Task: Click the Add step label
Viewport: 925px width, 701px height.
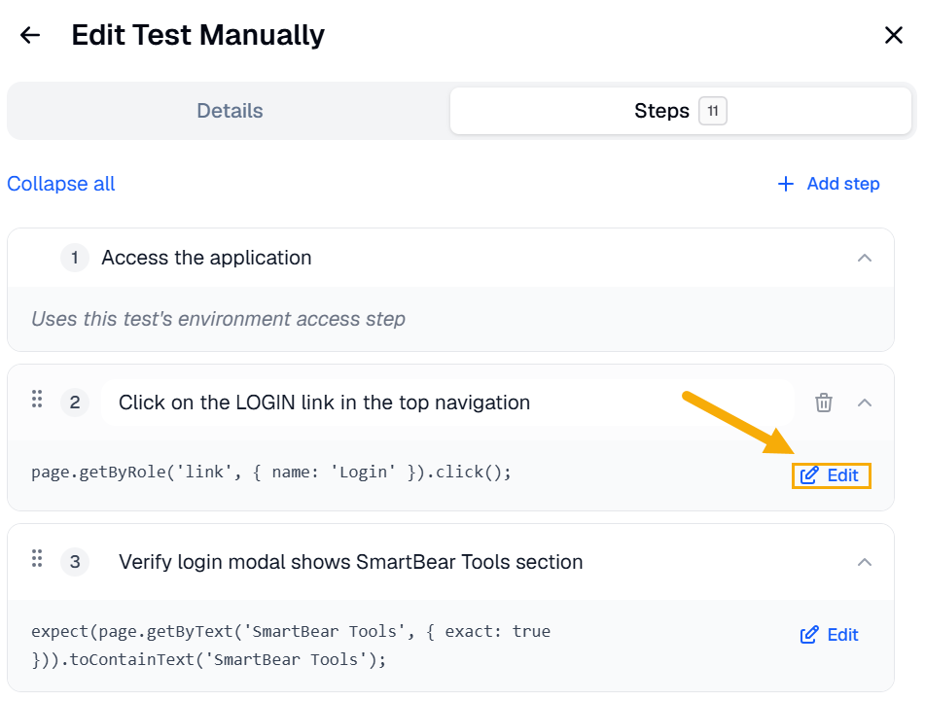Action: (x=843, y=184)
